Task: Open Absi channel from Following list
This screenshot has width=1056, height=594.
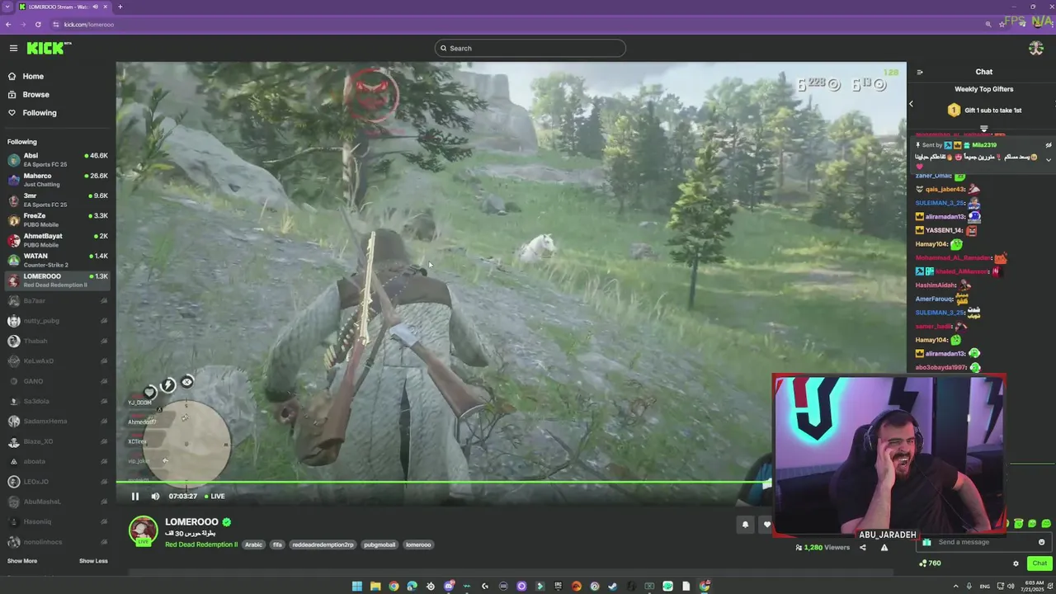Action: (x=58, y=159)
